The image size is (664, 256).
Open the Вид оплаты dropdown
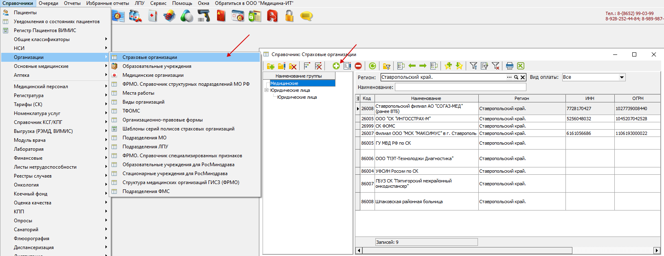point(622,77)
